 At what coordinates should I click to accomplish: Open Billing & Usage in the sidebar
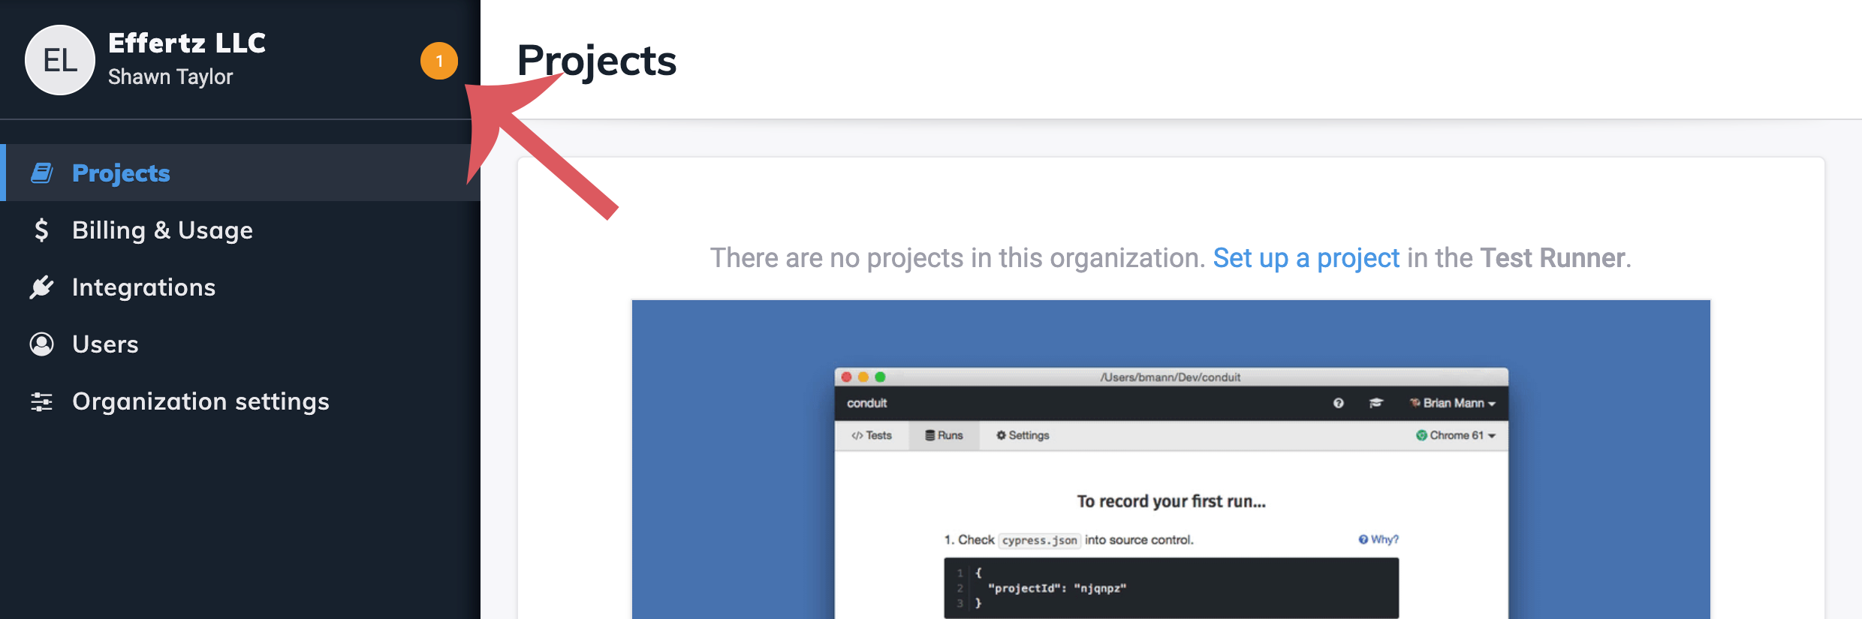[x=162, y=230]
